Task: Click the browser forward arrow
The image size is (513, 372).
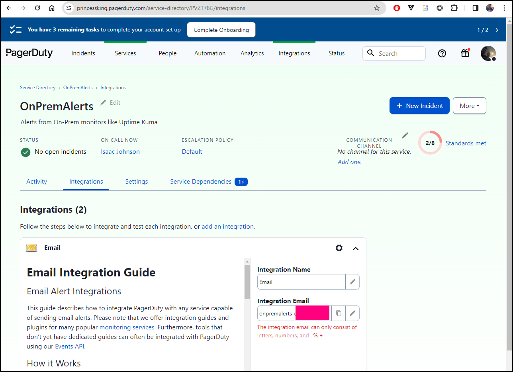Action: (x=23, y=8)
